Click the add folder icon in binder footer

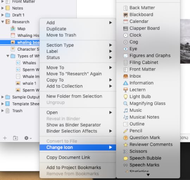coord(15,138)
